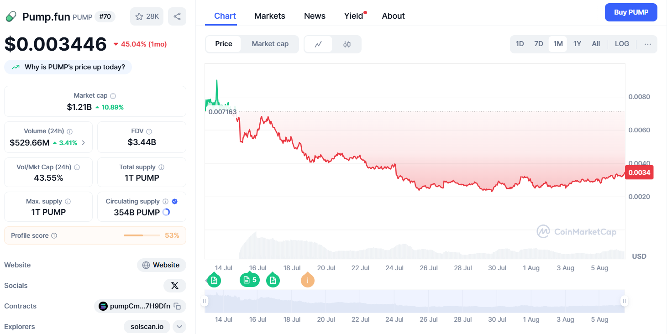667x334 pixels.
Task: Switch chart to candlestick view icon
Action: point(347,44)
